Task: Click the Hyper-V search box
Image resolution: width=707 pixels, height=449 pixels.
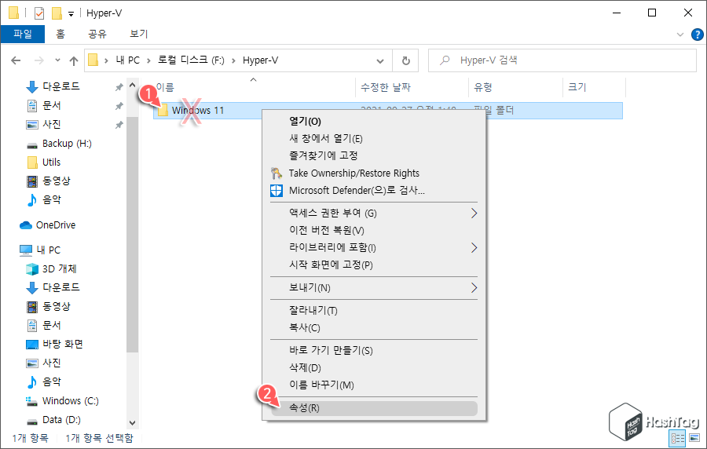Action: point(562,60)
